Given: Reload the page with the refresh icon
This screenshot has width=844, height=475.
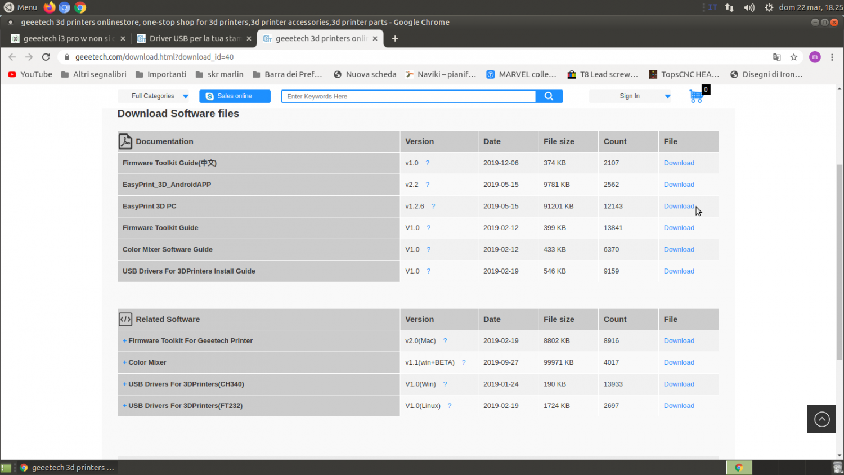Looking at the screenshot, I should 46,57.
